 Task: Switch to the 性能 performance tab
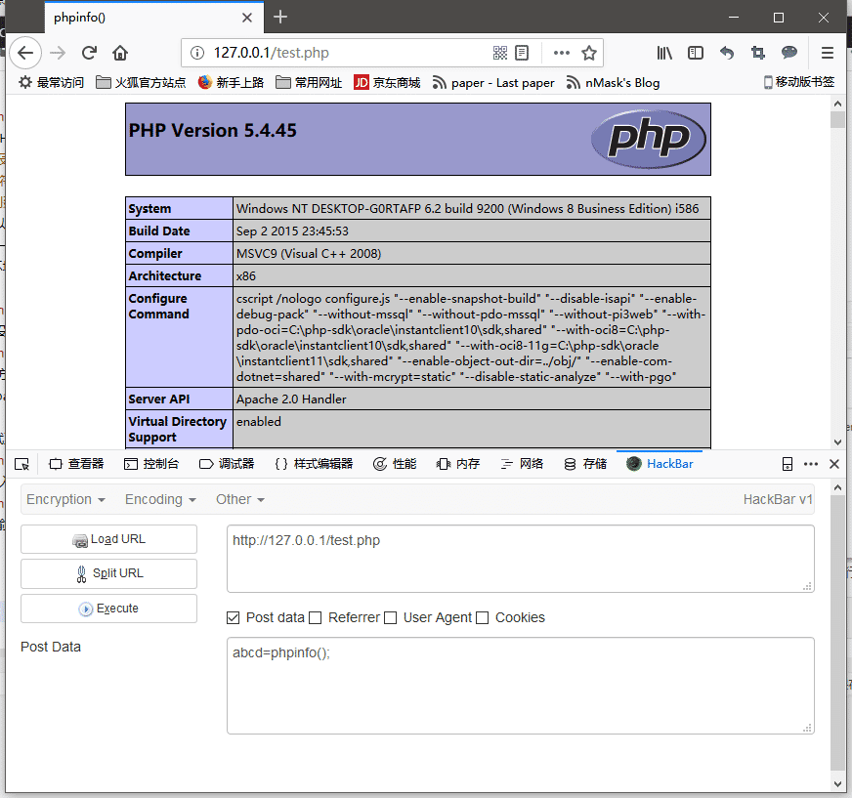point(395,464)
